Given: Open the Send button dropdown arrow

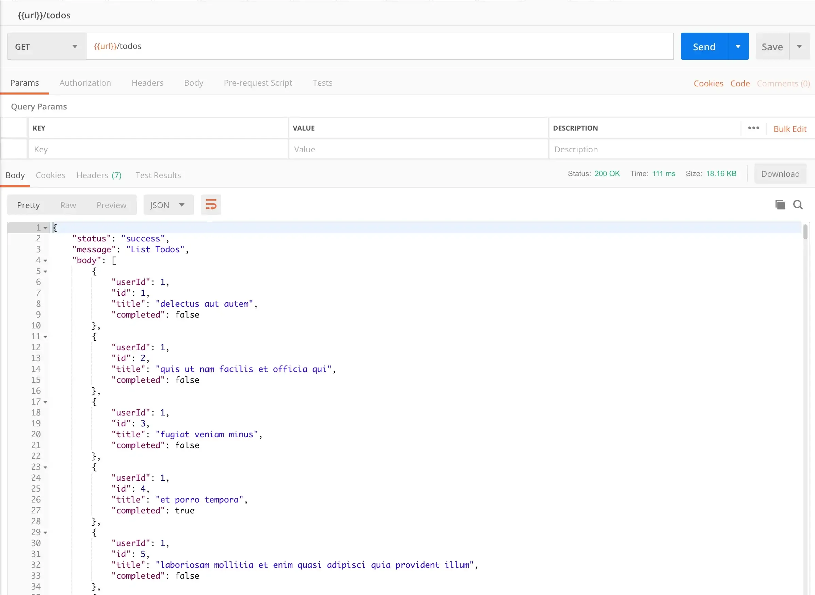Looking at the screenshot, I should [738, 47].
